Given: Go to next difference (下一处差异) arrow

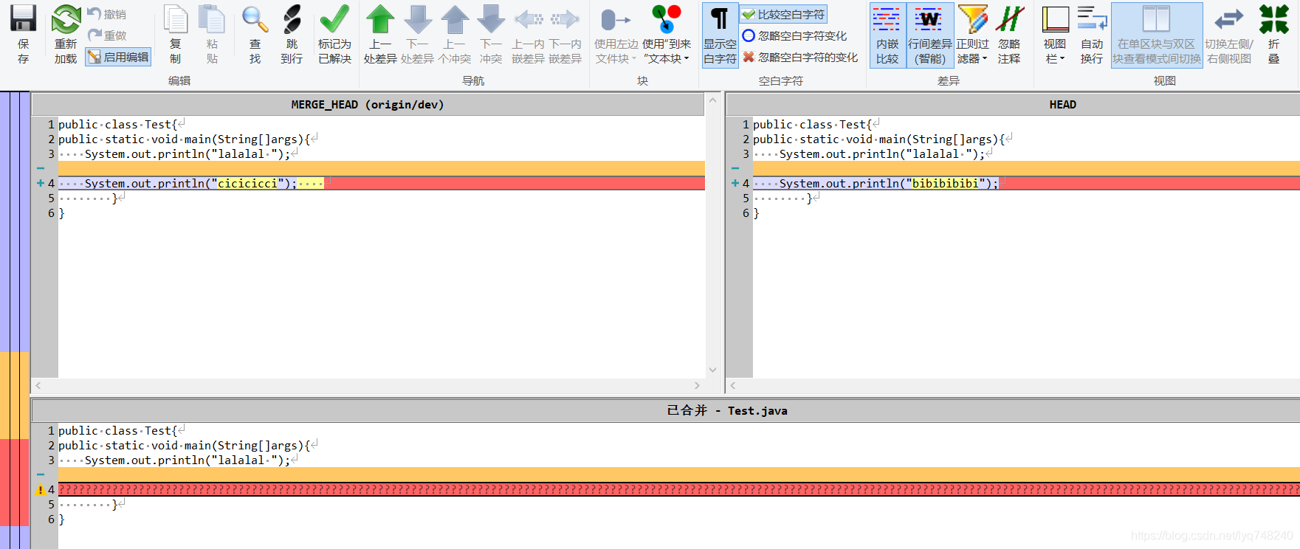Looking at the screenshot, I should pyautogui.click(x=417, y=20).
